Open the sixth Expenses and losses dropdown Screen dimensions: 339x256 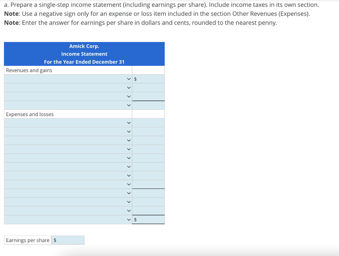68,167
